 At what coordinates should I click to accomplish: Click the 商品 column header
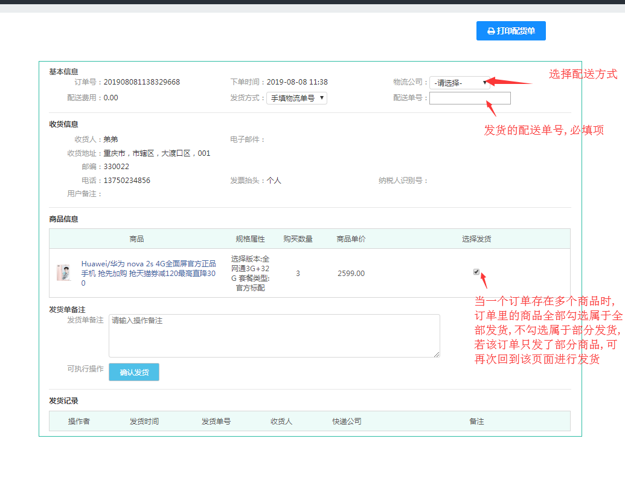pyautogui.click(x=136, y=239)
